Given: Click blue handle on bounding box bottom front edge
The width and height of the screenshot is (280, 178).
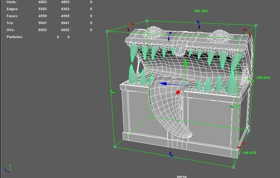Looking at the screenshot, I should point(171,154).
